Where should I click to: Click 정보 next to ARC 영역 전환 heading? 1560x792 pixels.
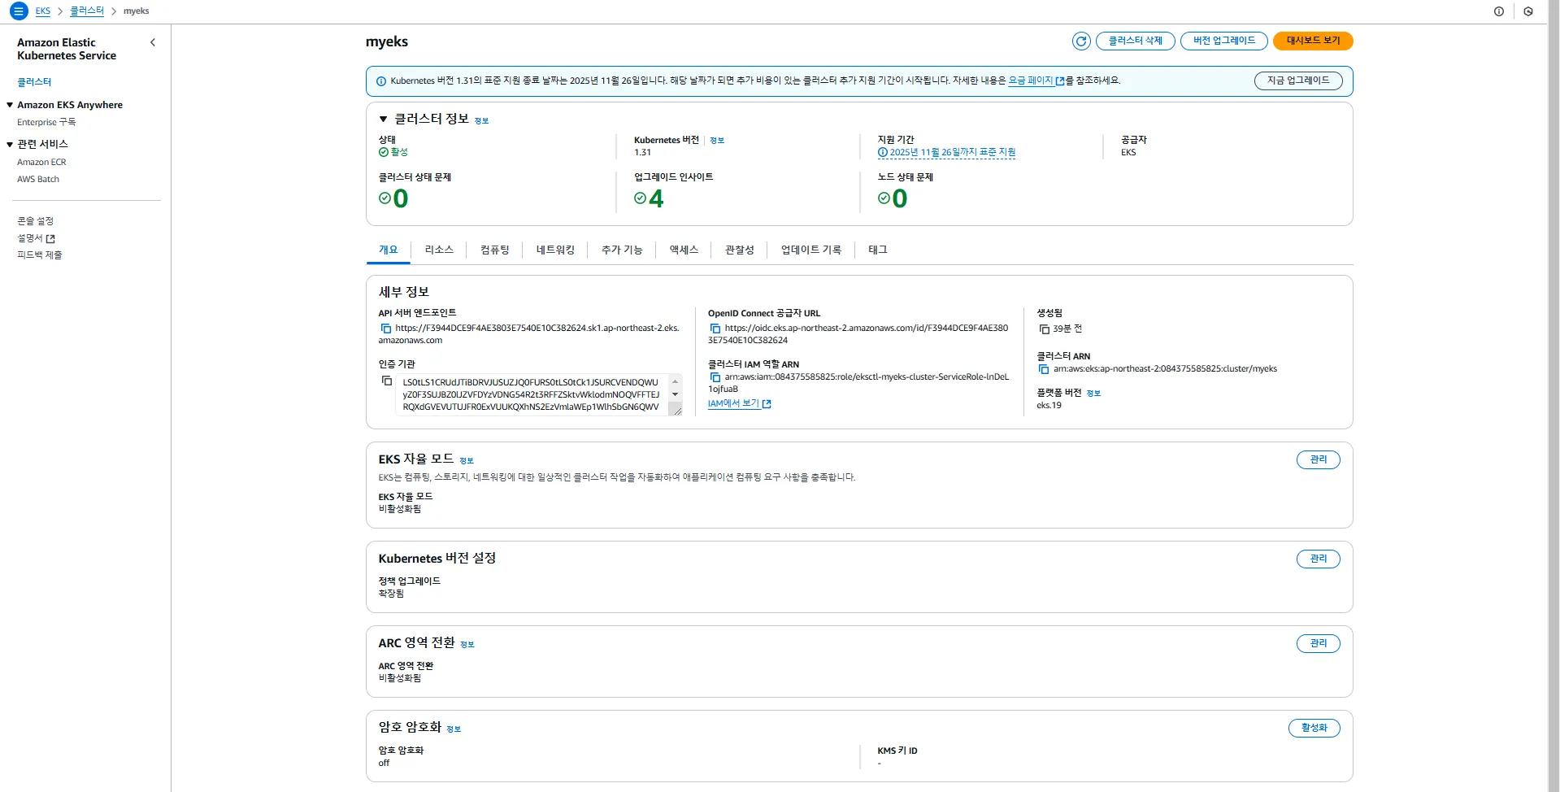[467, 645]
